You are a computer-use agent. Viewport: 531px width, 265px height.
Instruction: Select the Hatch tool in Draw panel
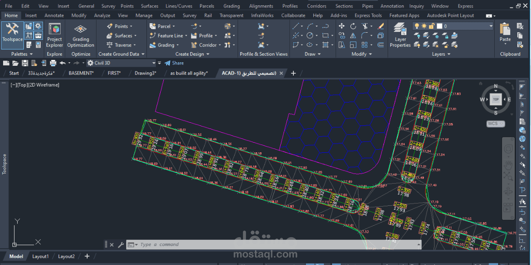[326, 45]
